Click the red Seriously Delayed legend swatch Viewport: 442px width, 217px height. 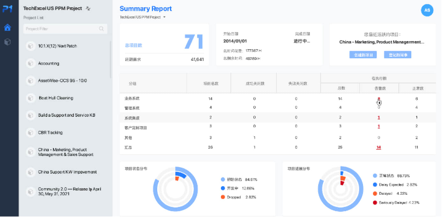[x=375, y=203]
